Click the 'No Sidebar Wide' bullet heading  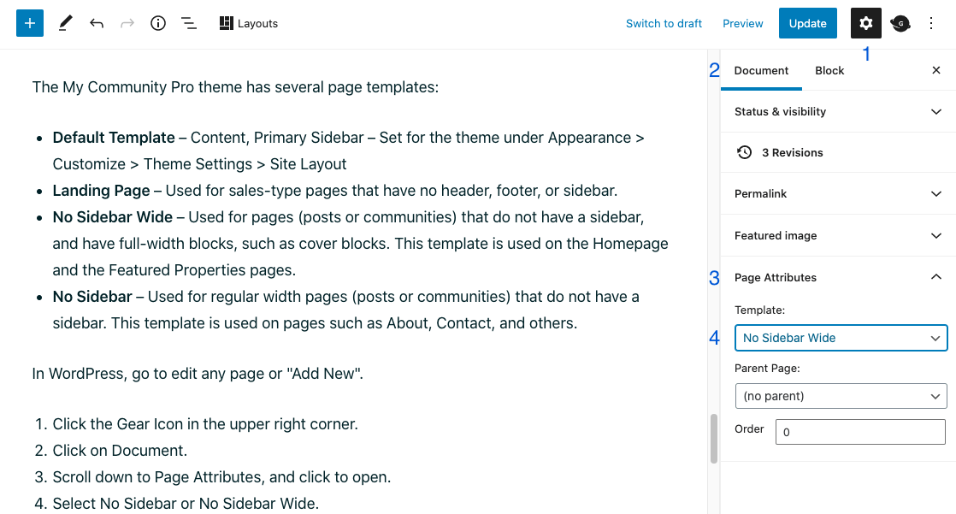(112, 217)
